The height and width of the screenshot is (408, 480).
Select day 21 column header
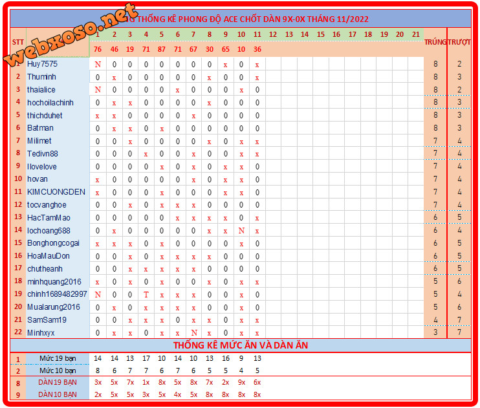tap(416, 34)
